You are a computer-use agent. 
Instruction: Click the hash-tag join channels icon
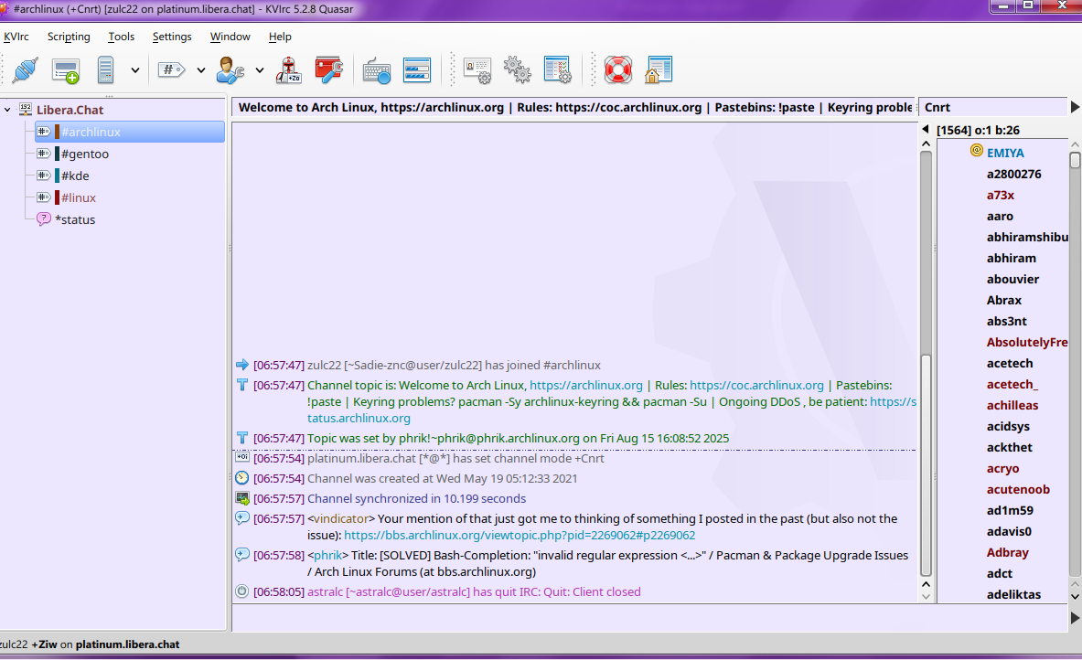(x=171, y=69)
